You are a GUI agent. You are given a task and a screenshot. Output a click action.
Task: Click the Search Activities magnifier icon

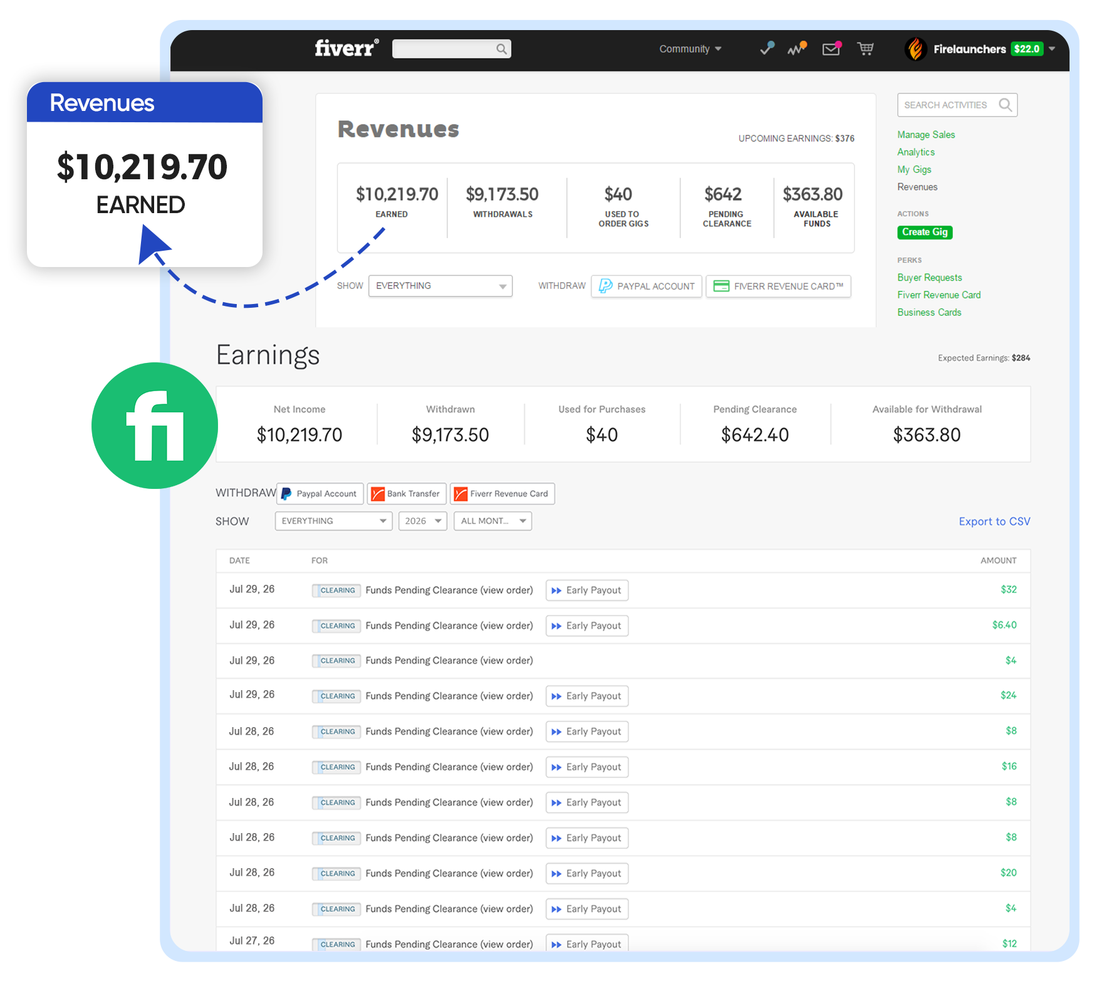pos(1005,105)
